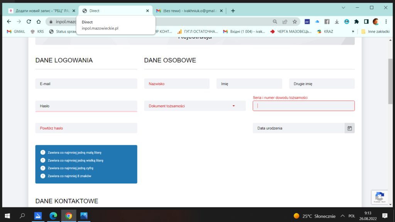Open the date picker calendar icon

pos(349,128)
